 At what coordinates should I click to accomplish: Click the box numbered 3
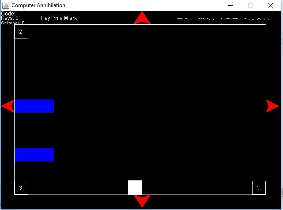21,187
